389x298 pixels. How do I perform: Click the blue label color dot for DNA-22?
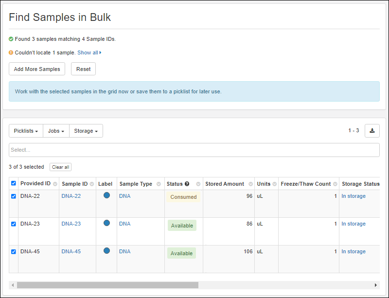point(106,195)
